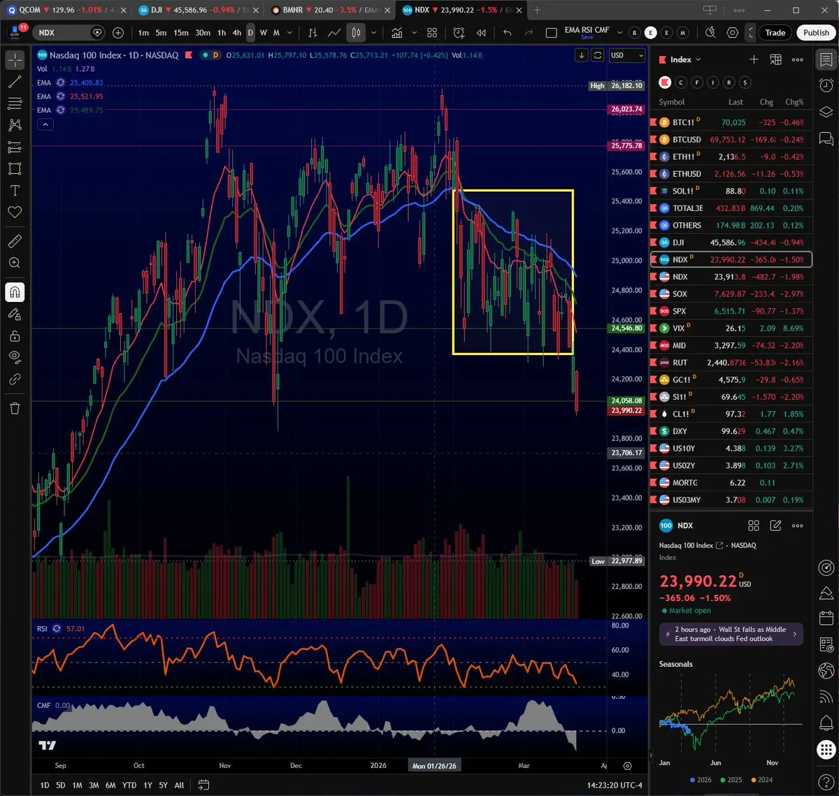
Task: Toggle magnet mode in the left toolbar
Action: point(15,292)
